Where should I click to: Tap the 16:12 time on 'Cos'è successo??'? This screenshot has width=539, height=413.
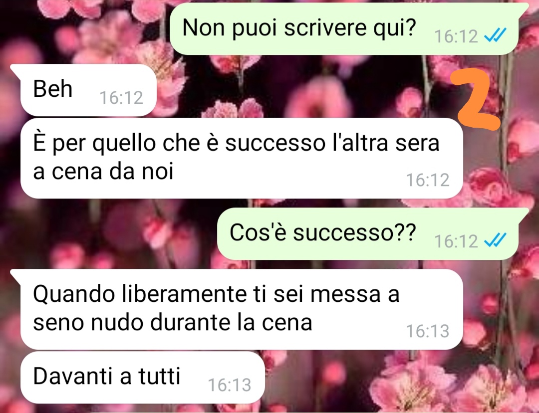pyautogui.click(x=457, y=240)
